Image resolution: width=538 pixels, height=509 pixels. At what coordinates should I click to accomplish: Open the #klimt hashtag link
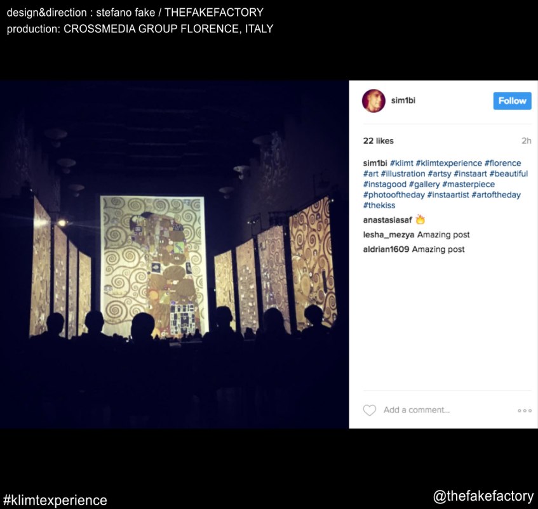(x=401, y=163)
